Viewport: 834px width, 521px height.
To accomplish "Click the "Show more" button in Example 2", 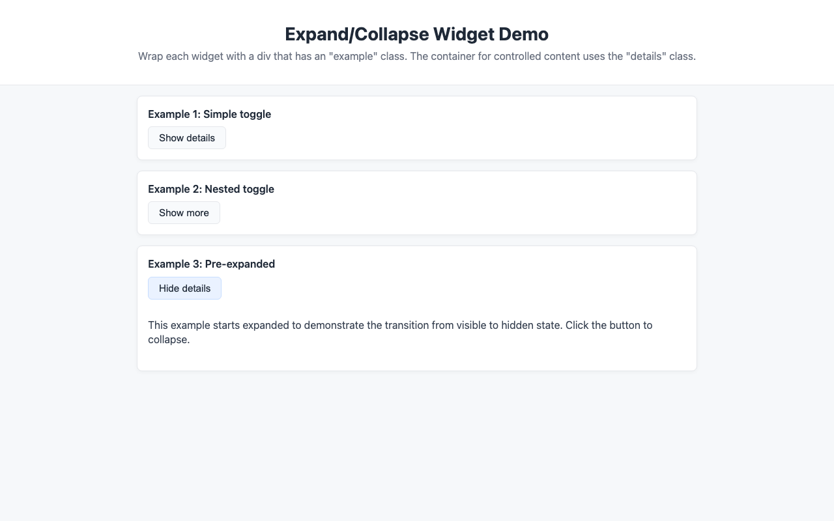I will tap(184, 212).
